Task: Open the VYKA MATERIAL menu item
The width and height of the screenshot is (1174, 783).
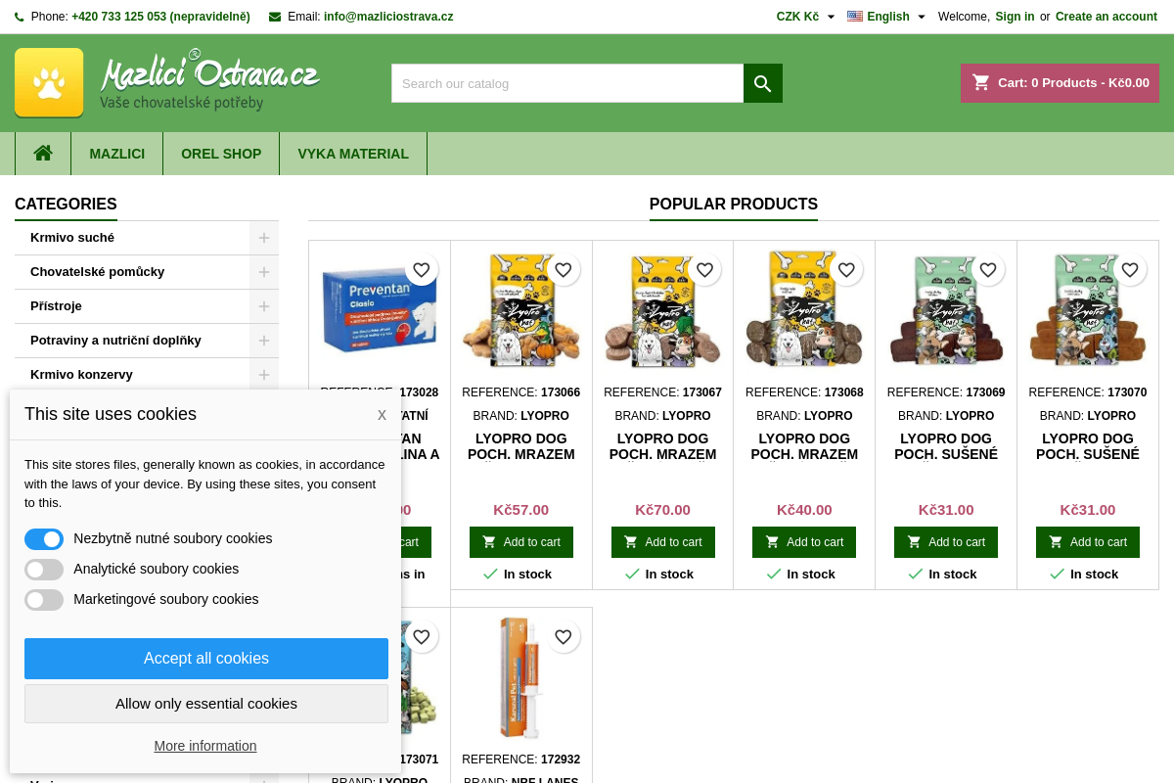Action: [353, 154]
